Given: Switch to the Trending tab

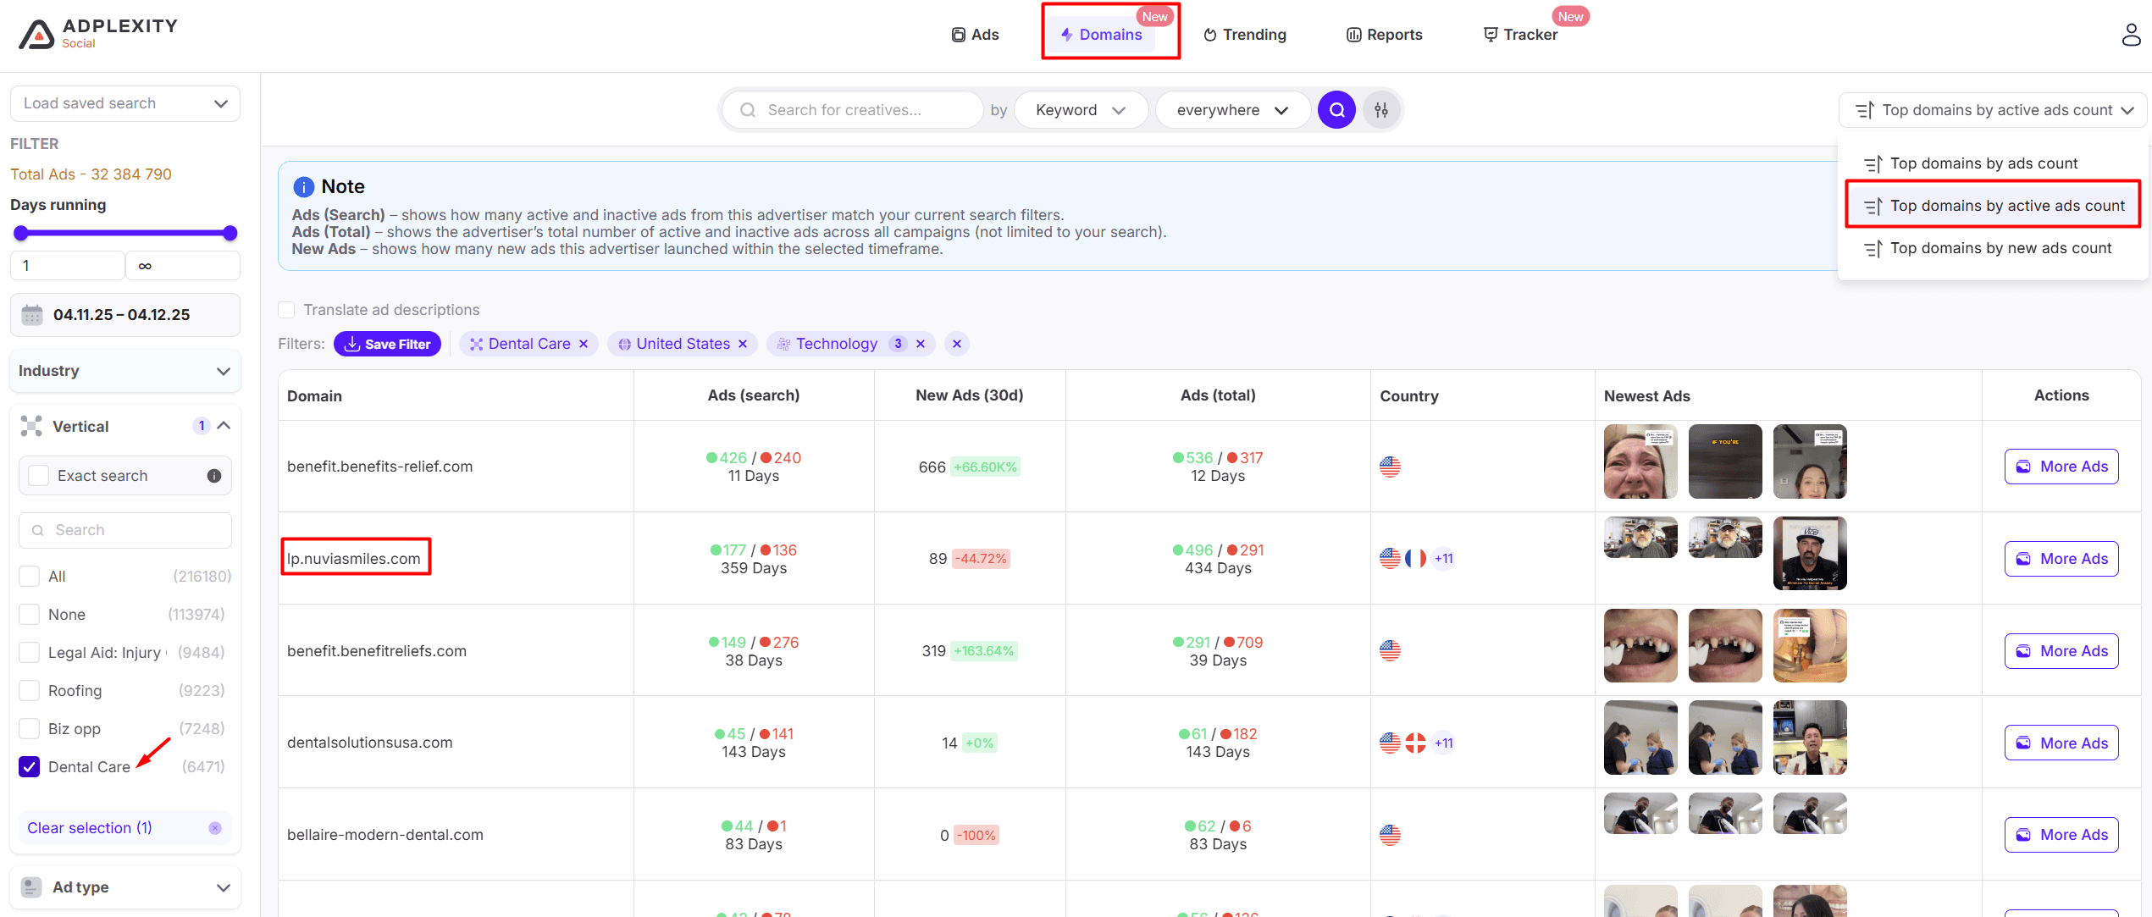Looking at the screenshot, I should [x=1245, y=35].
